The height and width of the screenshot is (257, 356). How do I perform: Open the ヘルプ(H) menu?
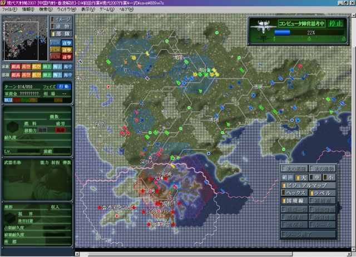pyautogui.click(x=126, y=9)
